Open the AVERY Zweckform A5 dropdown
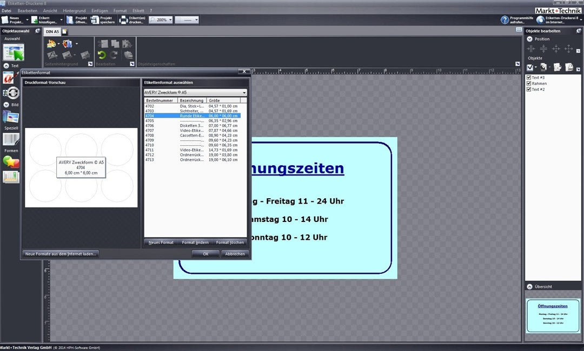 point(244,92)
